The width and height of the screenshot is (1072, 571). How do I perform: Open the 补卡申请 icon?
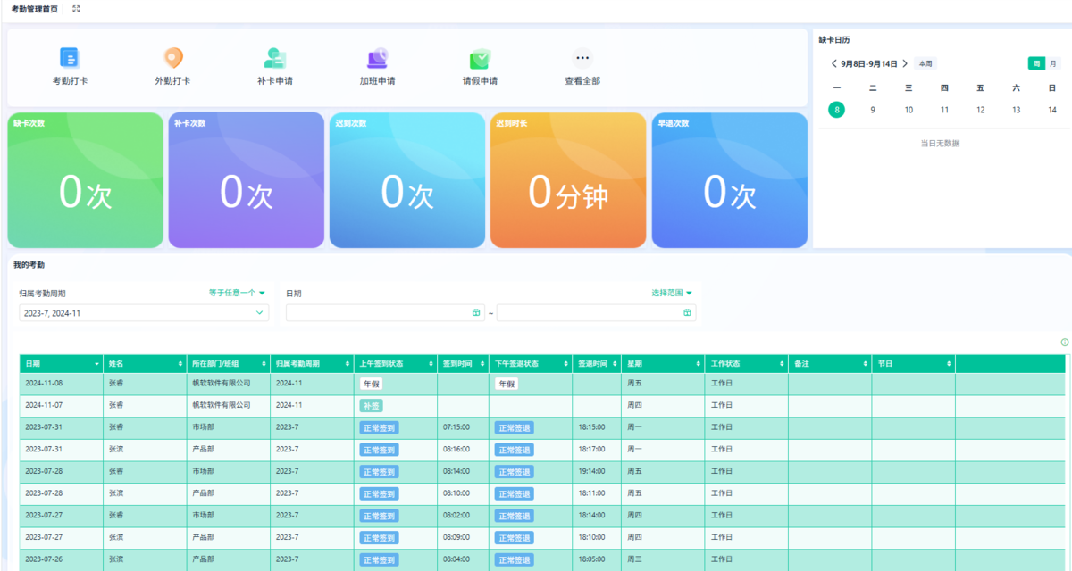(275, 58)
